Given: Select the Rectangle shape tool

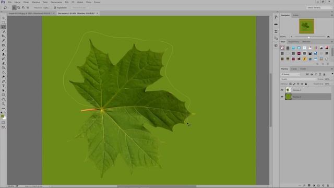Looking at the screenshot, I should 3,95.
